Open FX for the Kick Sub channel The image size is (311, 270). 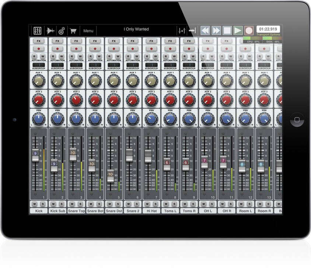pyautogui.click(x=57, y=41)
